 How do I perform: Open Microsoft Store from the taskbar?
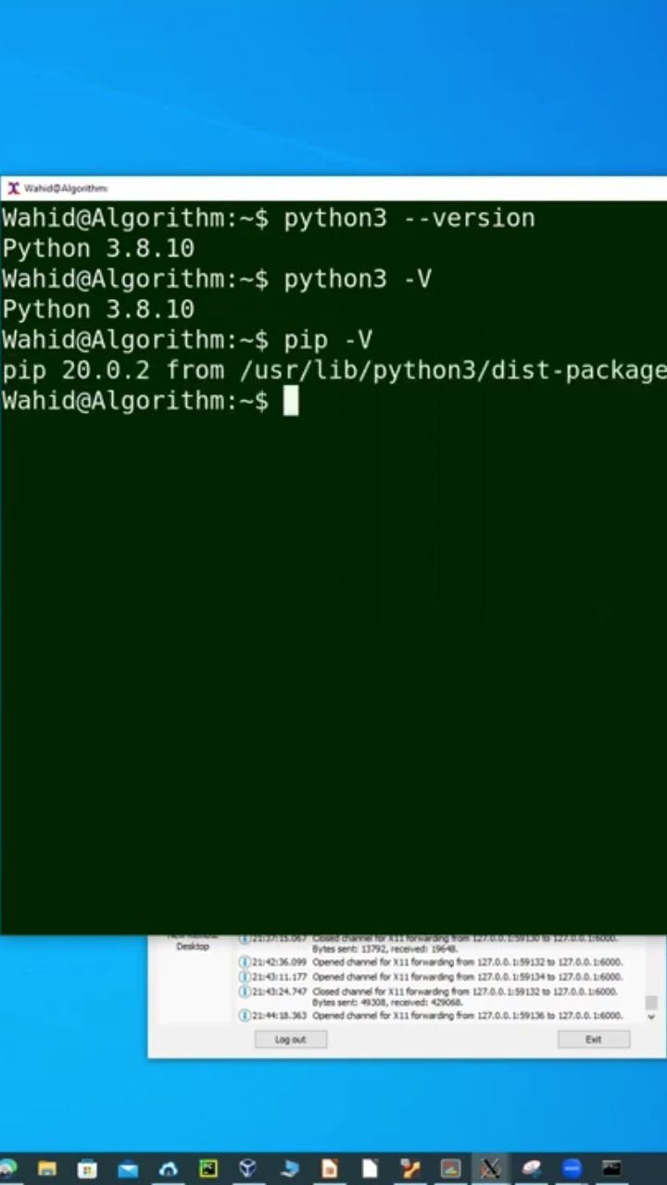(x=87, y=1168)
